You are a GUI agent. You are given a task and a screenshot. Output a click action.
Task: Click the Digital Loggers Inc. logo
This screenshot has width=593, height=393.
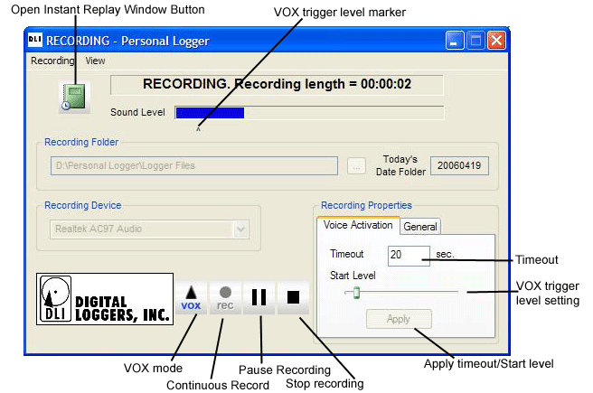tap(105, 299)
